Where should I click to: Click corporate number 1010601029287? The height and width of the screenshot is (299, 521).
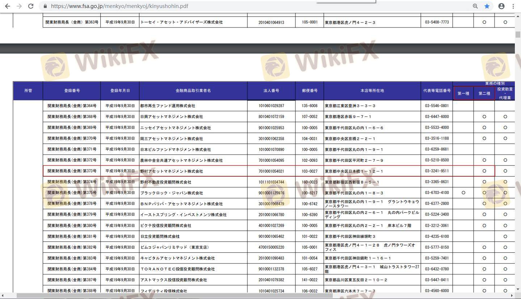[271, 106]
